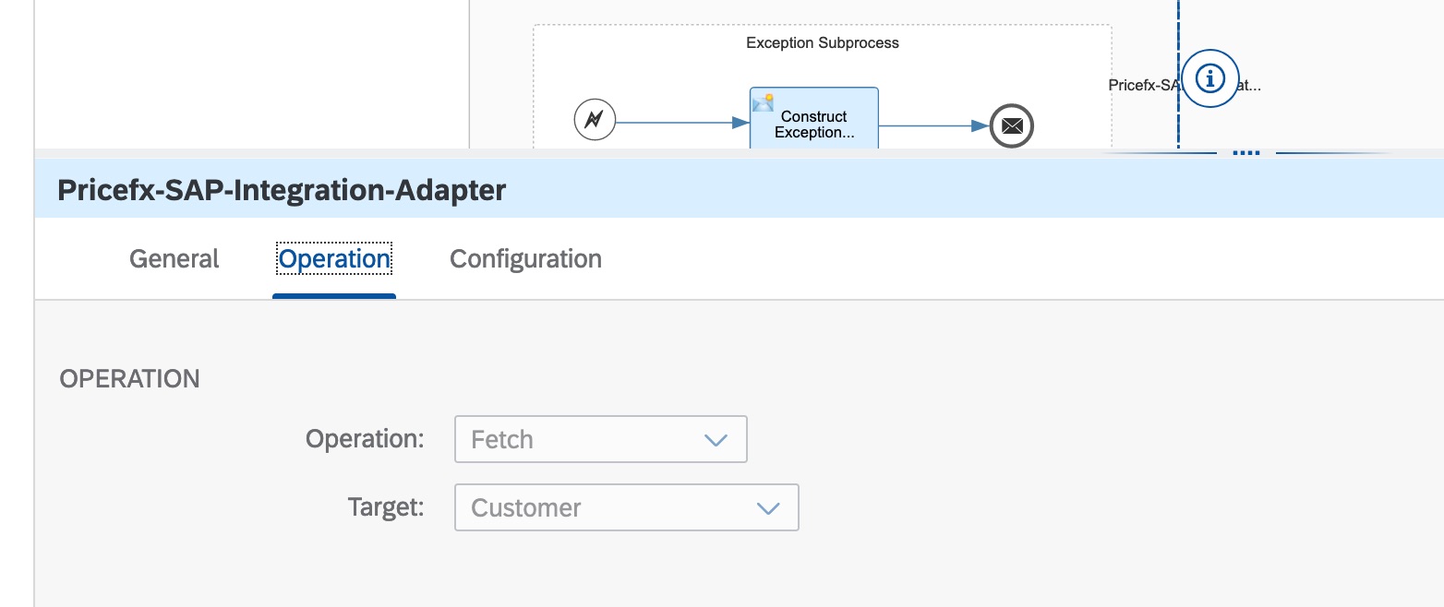
Task: Click the envelope end message event
Action: pos(1012,126)
